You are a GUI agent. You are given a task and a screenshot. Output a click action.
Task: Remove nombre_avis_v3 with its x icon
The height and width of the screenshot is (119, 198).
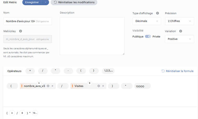[x=52, y=86]
